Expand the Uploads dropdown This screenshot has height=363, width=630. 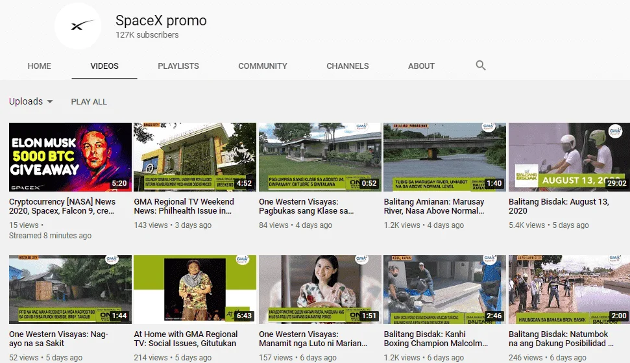click(31, 101)
